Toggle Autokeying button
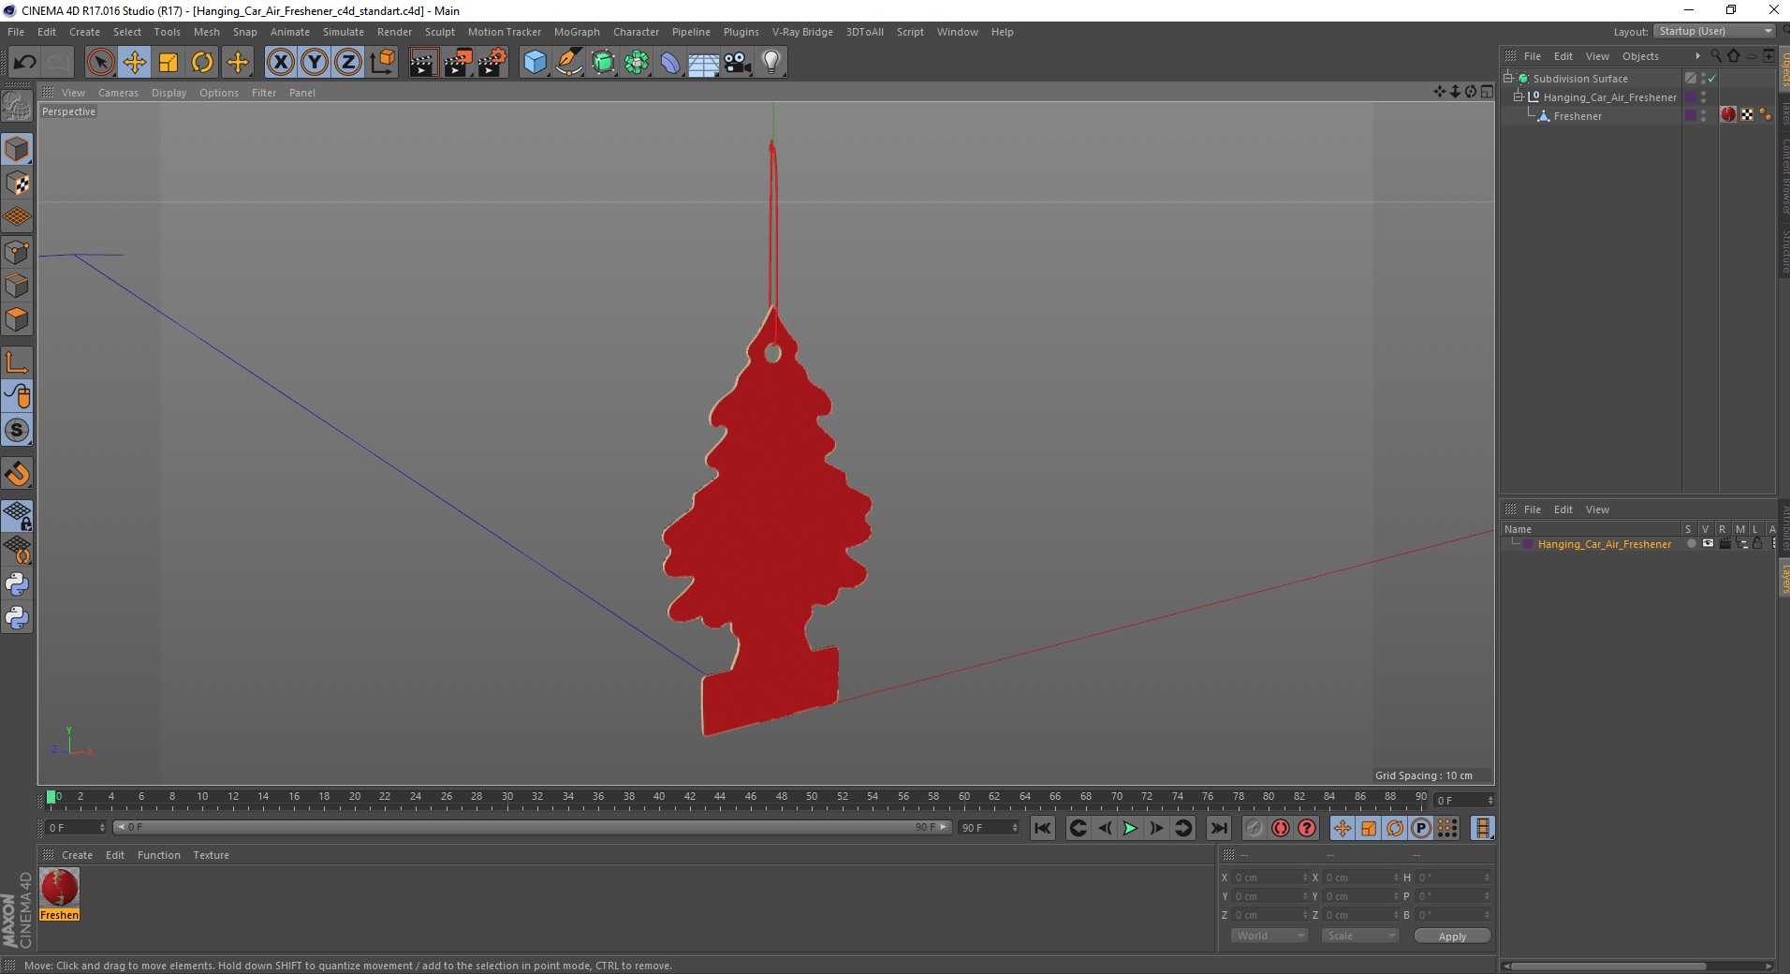 (1281, 828)
